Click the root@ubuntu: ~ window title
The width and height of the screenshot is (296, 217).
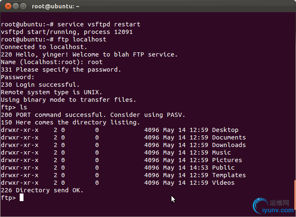tap(55, 6)
